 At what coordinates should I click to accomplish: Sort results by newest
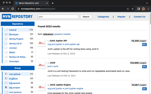click(x=67, y=34)
